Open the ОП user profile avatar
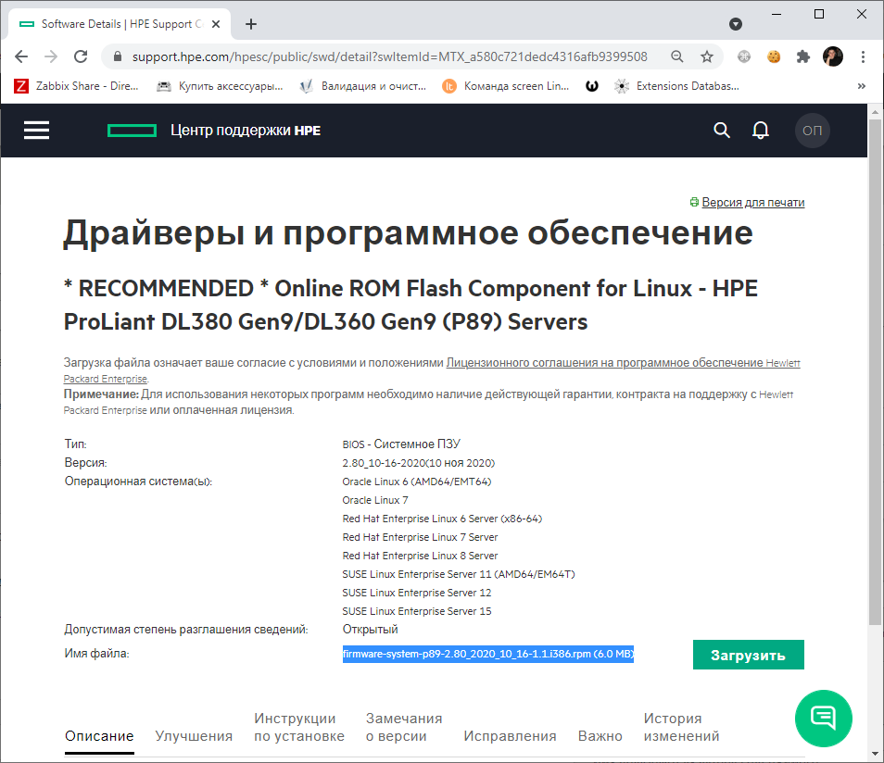This screenshot has height=763, width=884. pos(812,131)
